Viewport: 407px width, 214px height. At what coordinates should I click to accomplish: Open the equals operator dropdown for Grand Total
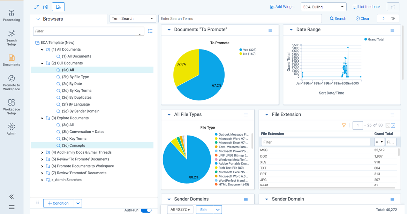[379, 142]
